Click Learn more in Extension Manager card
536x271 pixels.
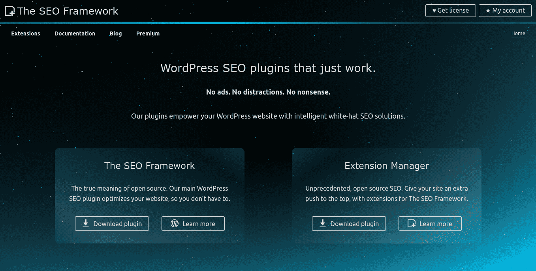(430, 224)
